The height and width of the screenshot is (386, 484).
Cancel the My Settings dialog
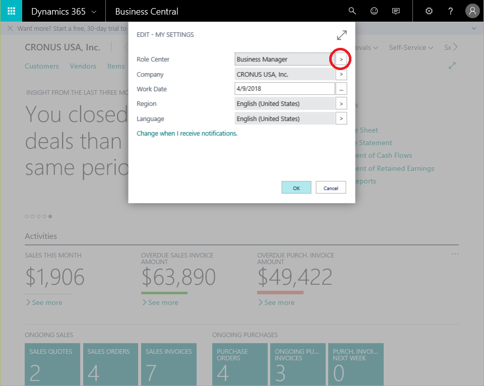coord(331,187)
